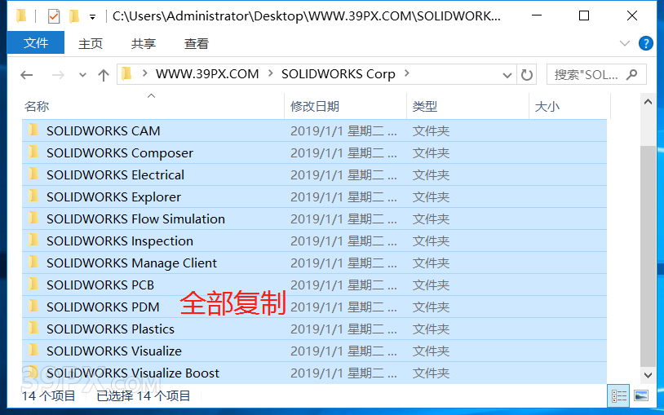Sort by the 修改日期 column header
Viewport: 664px width, 415px height.
(x=315, y=106)
